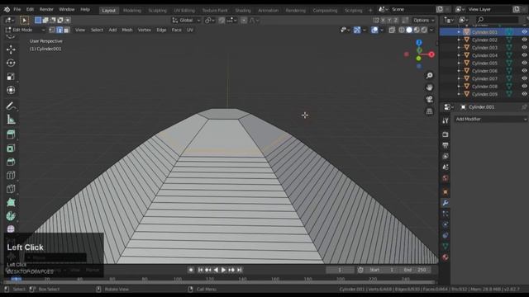Viewport: 529px width, 297px height.
Task: Jump to the end frame
Action: pos(239,270)
